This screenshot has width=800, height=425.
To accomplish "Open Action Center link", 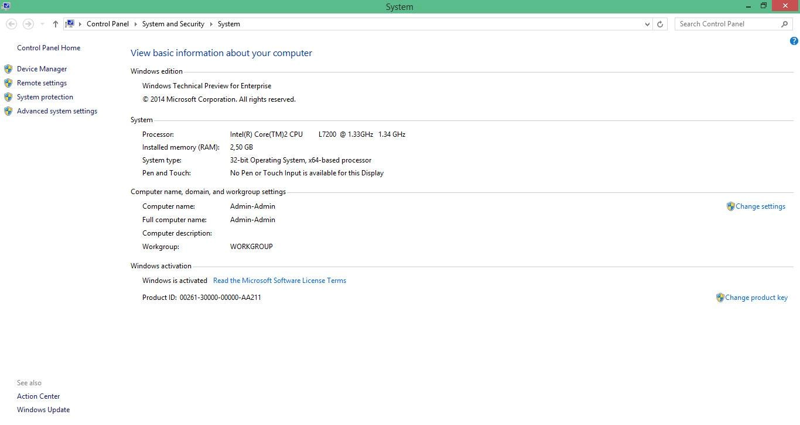I will pyautogui.click(x=38, y=396).
